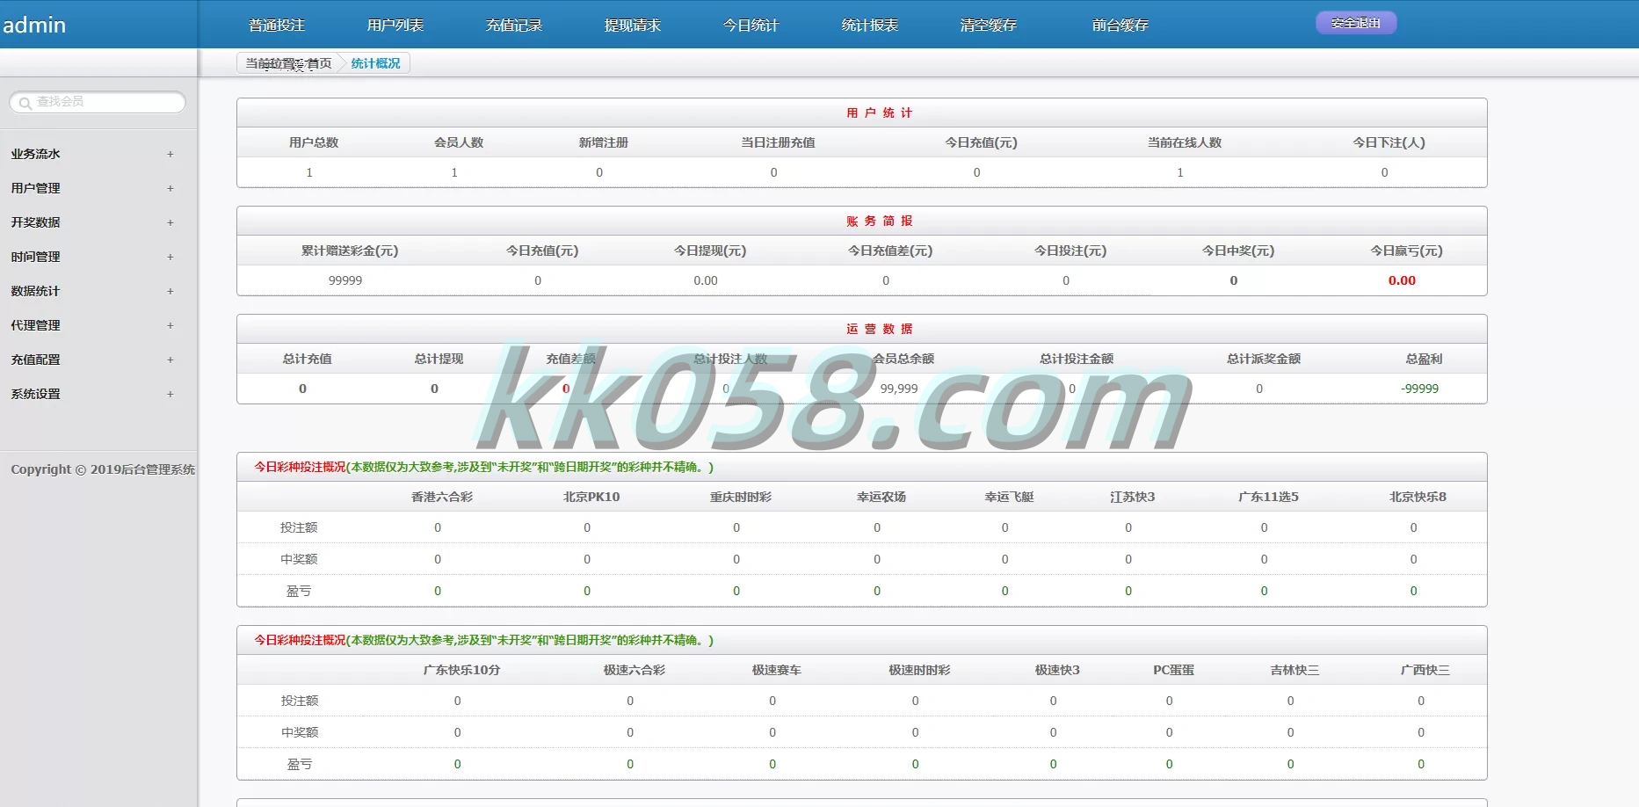1639x807 pixels.
Task: Click the 广西快三 column header
Action: click(1425, 670)
